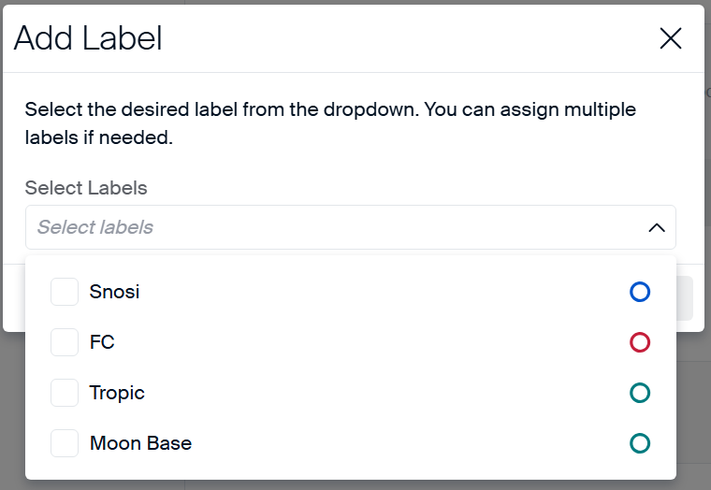Click the teal circle icon beside Moon Base
The image size is (711, 490).
point(640,443)
